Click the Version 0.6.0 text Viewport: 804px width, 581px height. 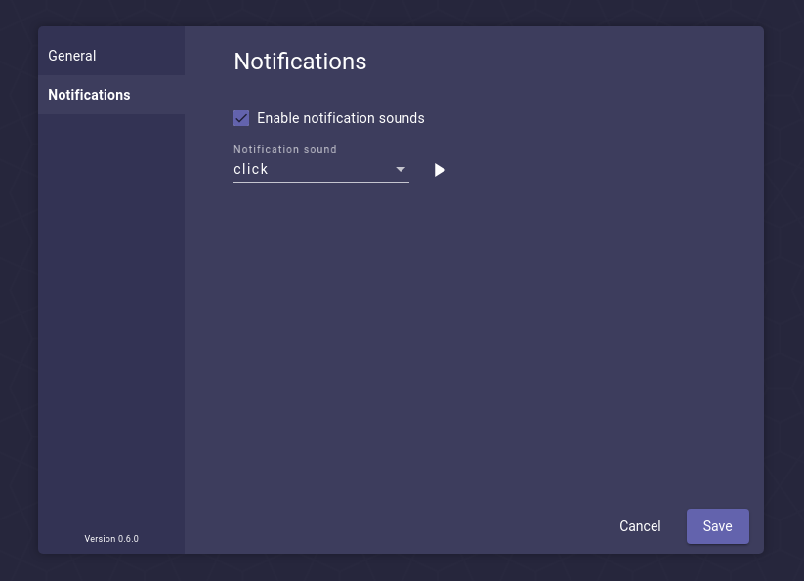111,538
